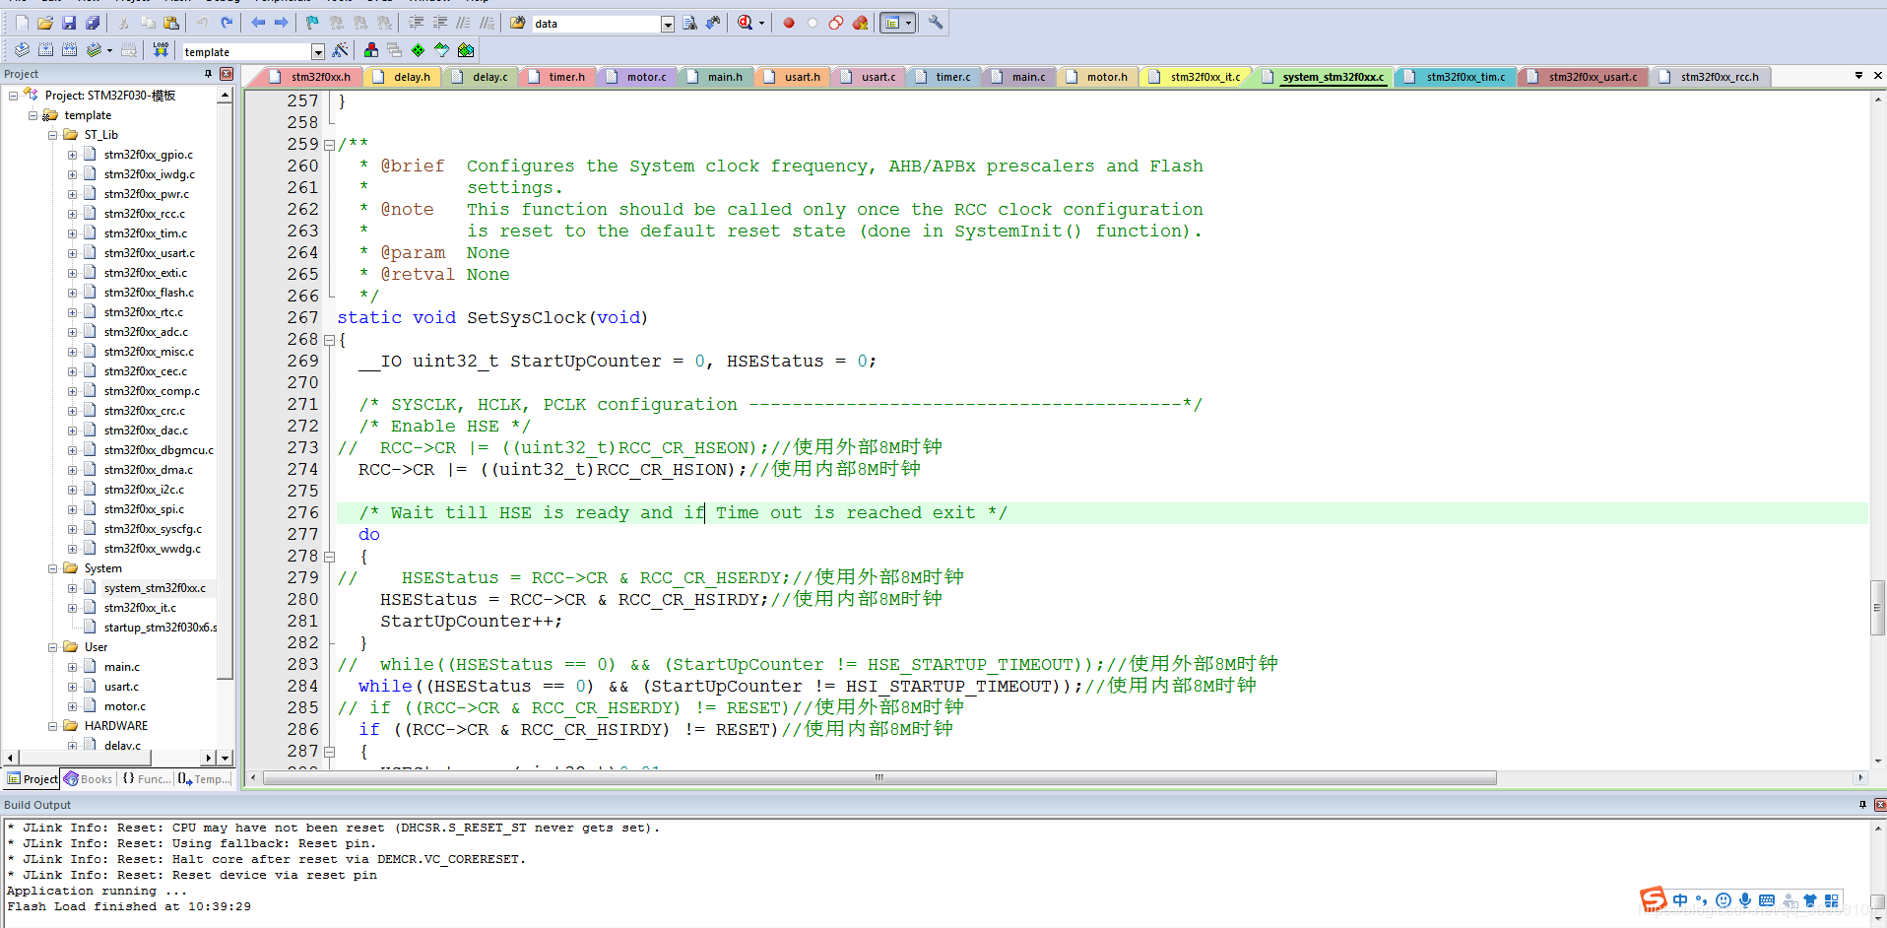Open the stm32f0xx_rcc.h tab
Viewport: 1887px width, 928px height.
tap(1710, 77)
